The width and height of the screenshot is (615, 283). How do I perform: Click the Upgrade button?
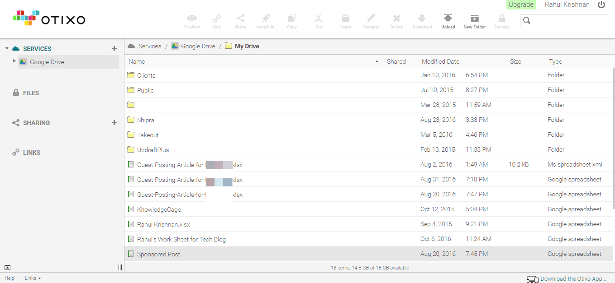(x=521, y=5)
